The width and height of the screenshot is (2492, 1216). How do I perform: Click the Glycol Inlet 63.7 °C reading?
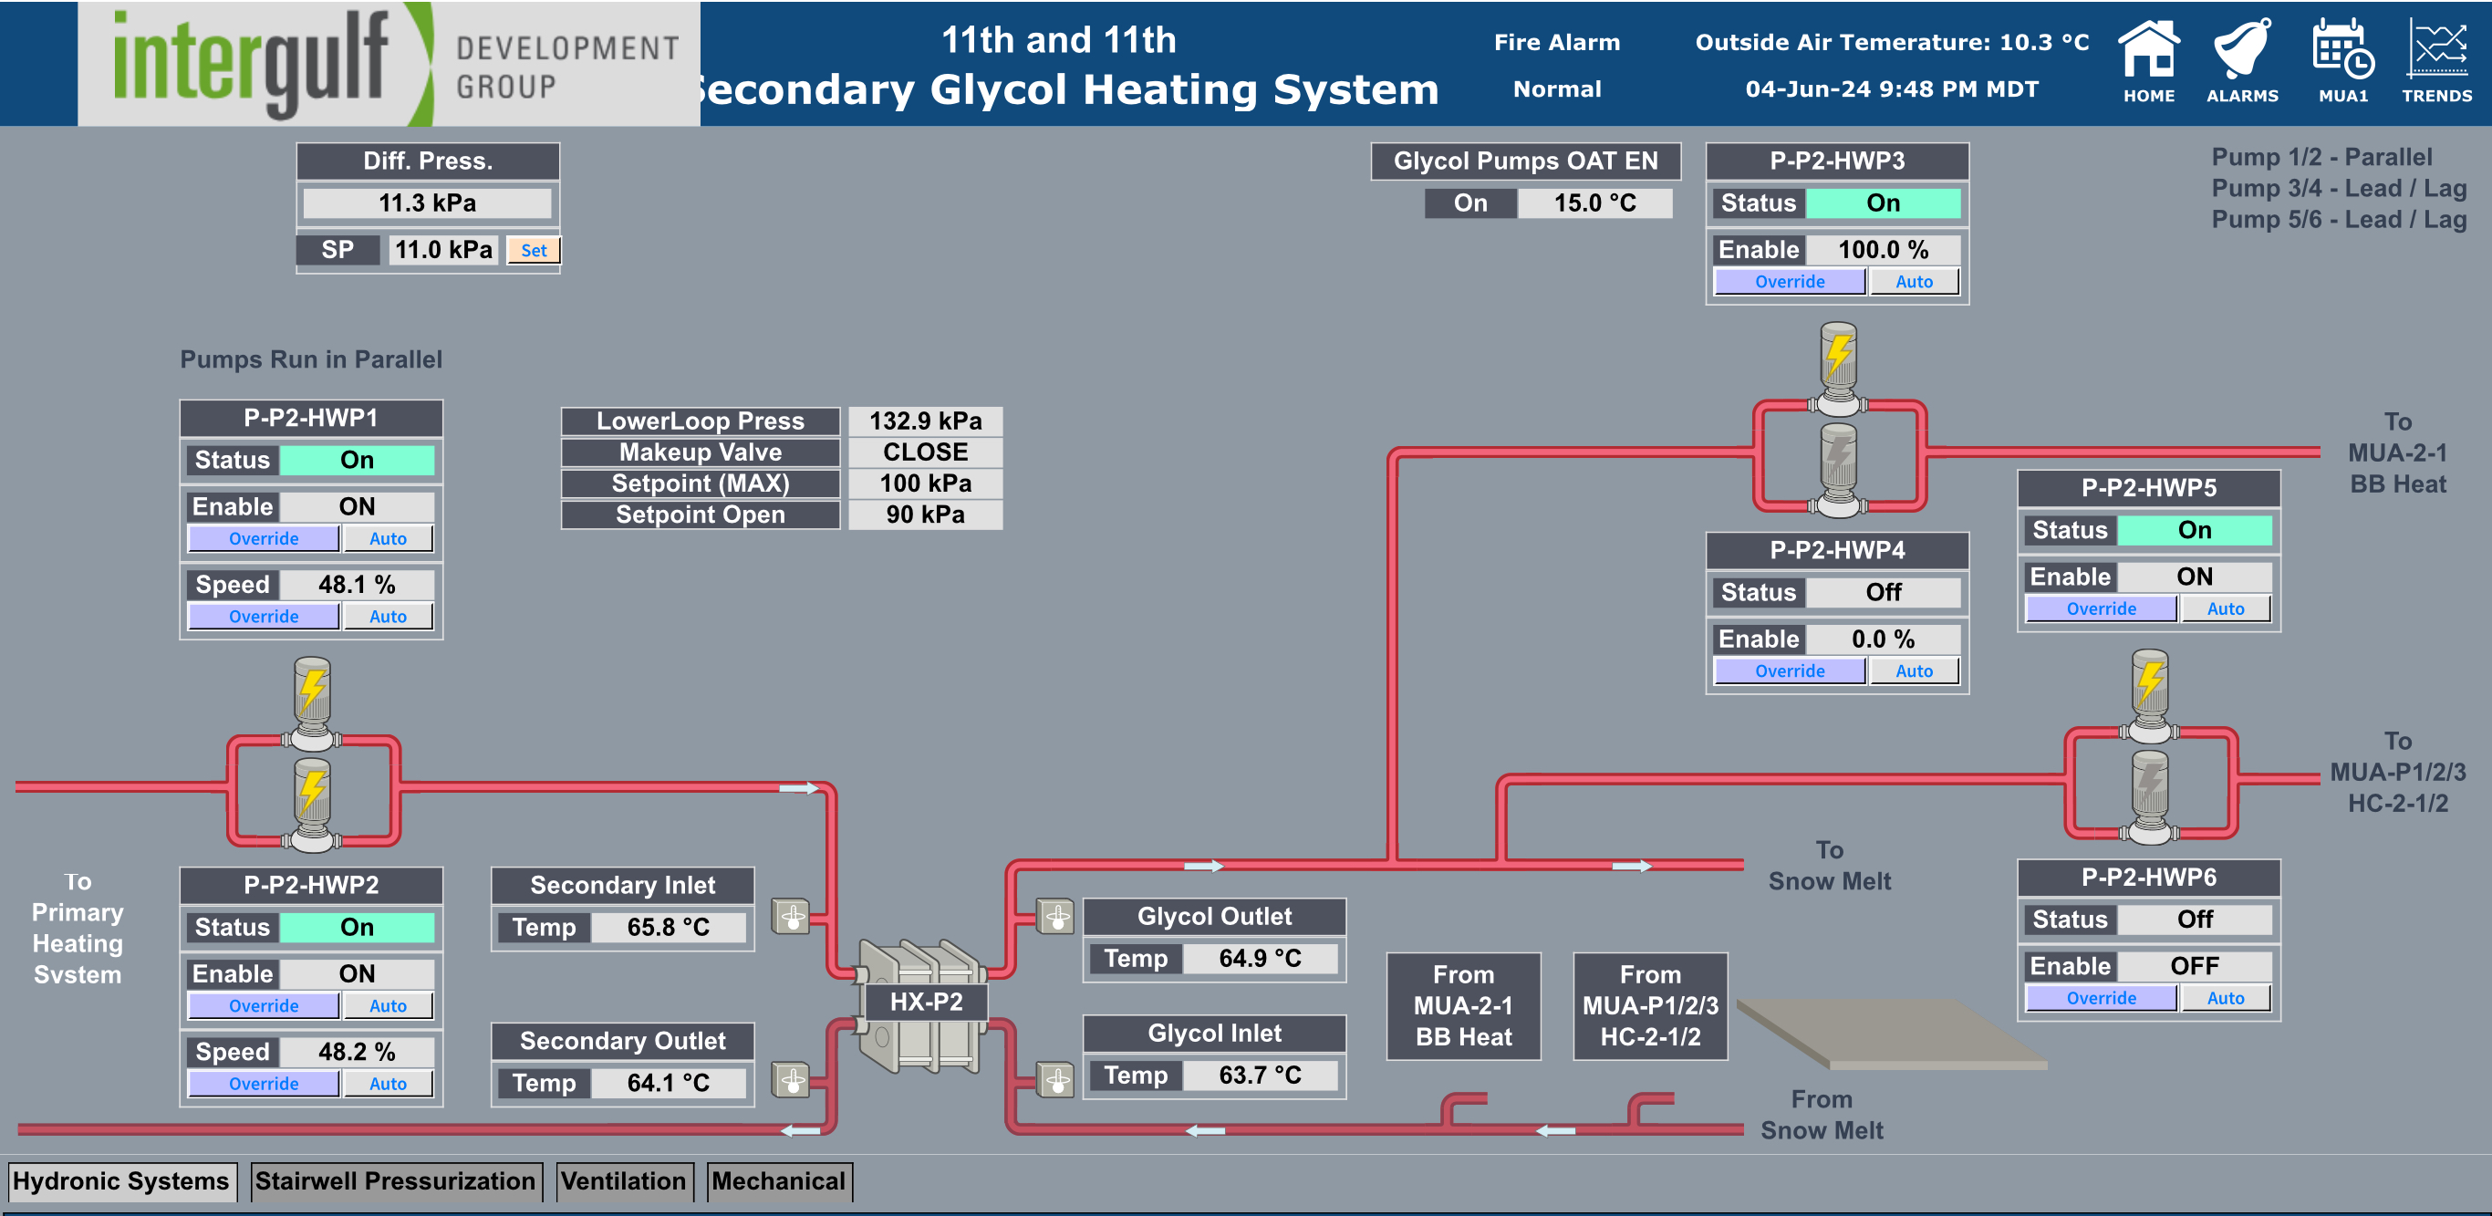point(1260,1075)
